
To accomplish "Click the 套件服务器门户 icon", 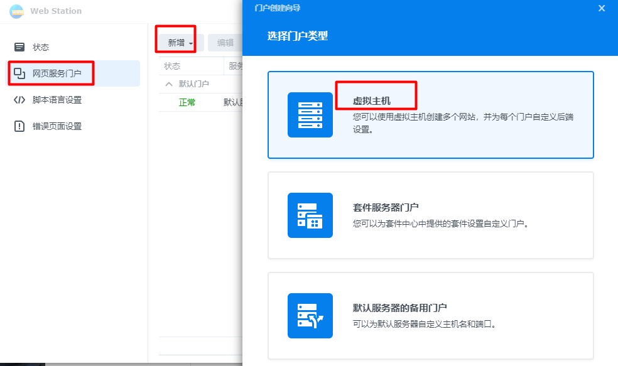I will tap(310, 215).
